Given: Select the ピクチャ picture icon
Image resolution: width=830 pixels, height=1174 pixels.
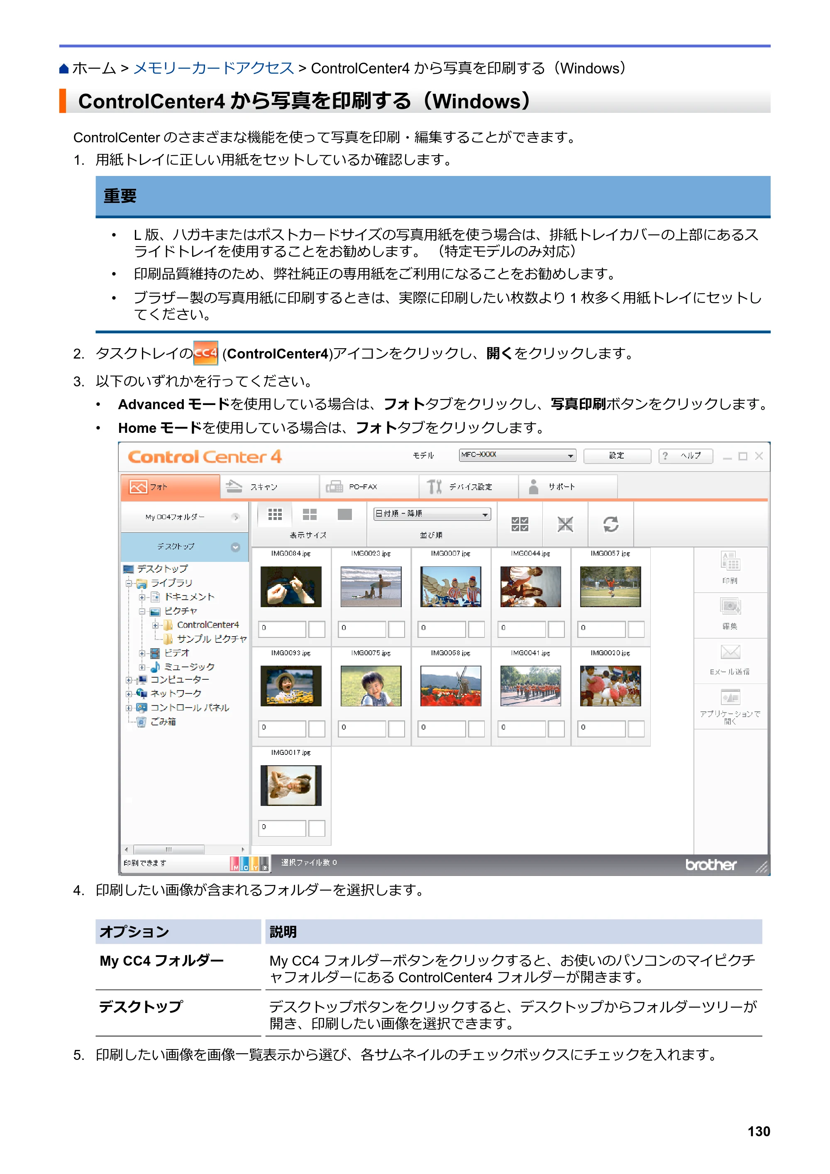Looking at the screenshot, I should 155,612.
